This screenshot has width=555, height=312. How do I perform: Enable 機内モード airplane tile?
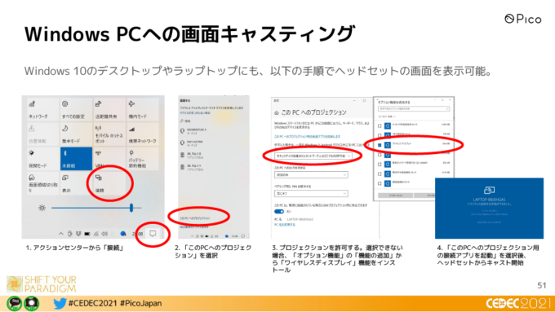click(143, 109)
